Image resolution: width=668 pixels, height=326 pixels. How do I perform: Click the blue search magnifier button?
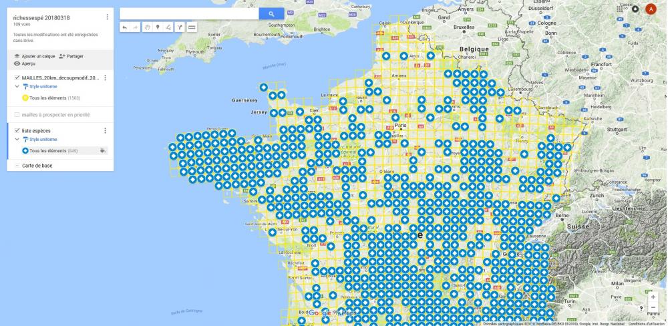point(271,13)
